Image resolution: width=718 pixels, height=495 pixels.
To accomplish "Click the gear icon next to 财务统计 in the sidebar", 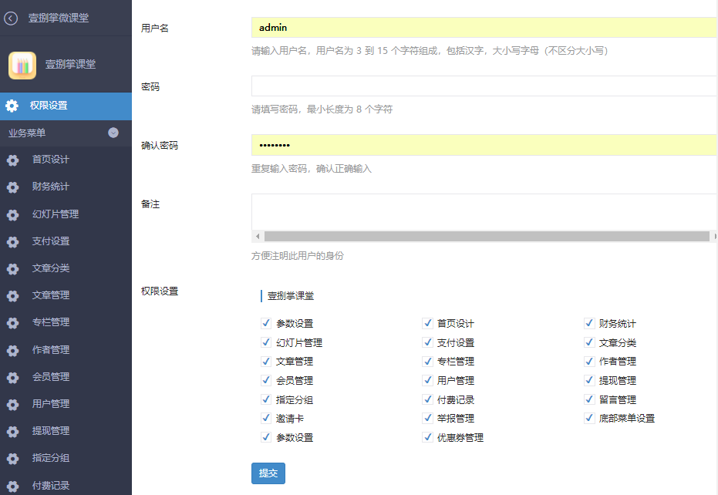I will pos(13,187).
